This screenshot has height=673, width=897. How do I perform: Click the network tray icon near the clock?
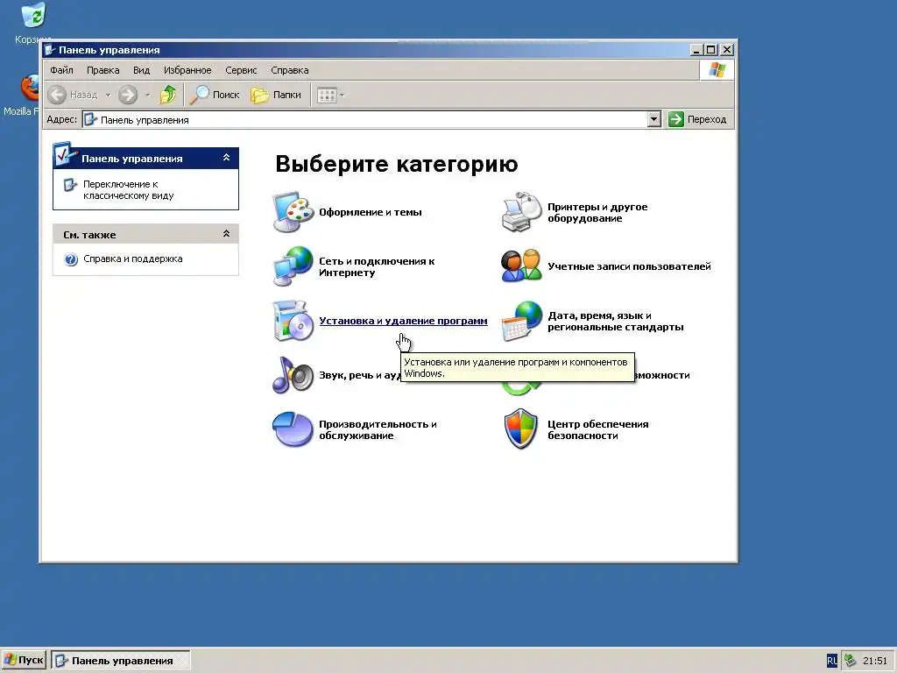coord(850,661)
